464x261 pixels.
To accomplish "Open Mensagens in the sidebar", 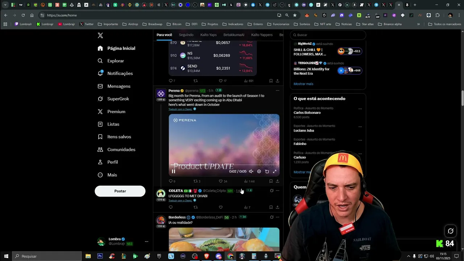I will [114, 86].
